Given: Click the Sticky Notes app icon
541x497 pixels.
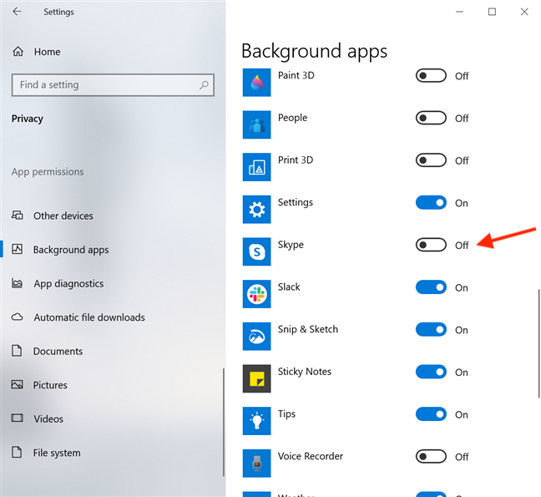Looking at the screenshot, I should pos(256,378).
